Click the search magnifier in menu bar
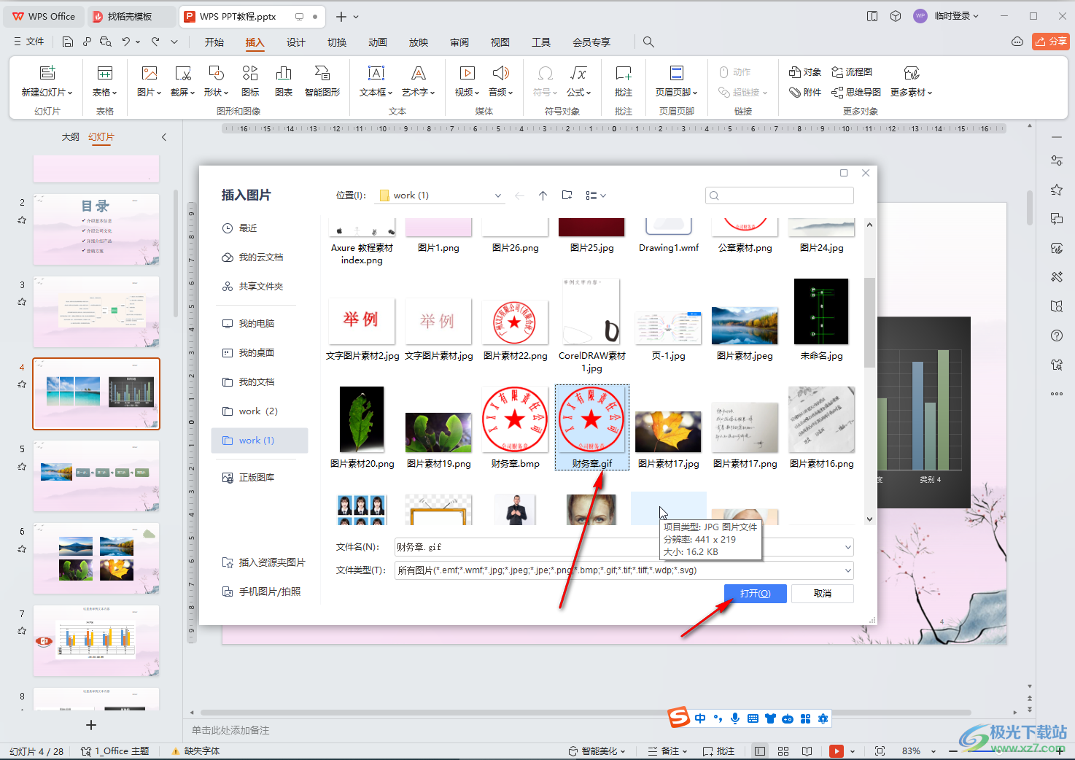 tap(648, 42)
